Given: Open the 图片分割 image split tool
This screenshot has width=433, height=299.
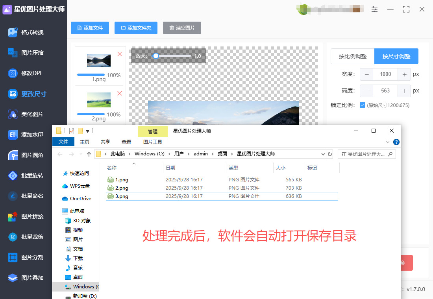Looking at the screenshot, I should click(x=26, y=257).
